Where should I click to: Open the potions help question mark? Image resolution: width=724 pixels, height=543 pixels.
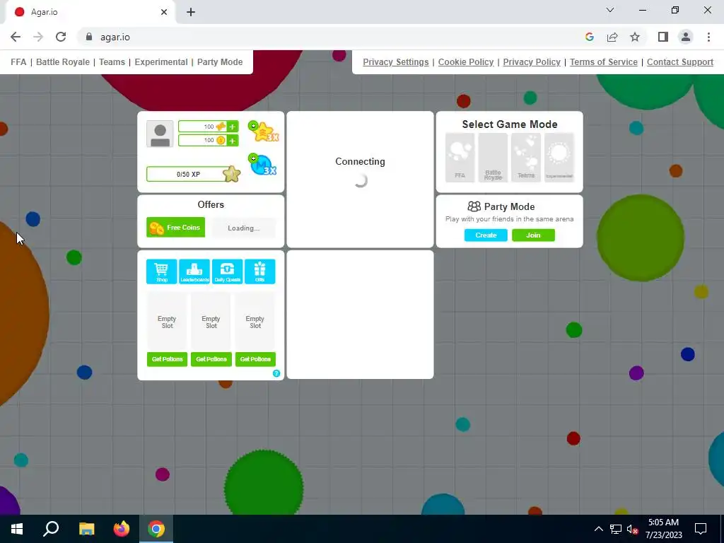pyautogui.click(x=276, y=373)
